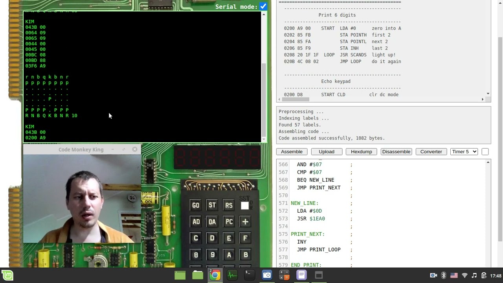Open the music note sound tray icon
503x283 pixels.
click(x=474, y=276)
